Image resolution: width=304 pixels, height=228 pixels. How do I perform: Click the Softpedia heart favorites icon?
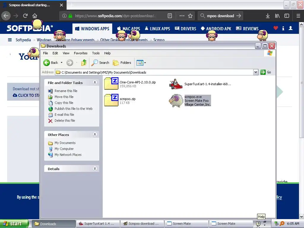[276, 28]
